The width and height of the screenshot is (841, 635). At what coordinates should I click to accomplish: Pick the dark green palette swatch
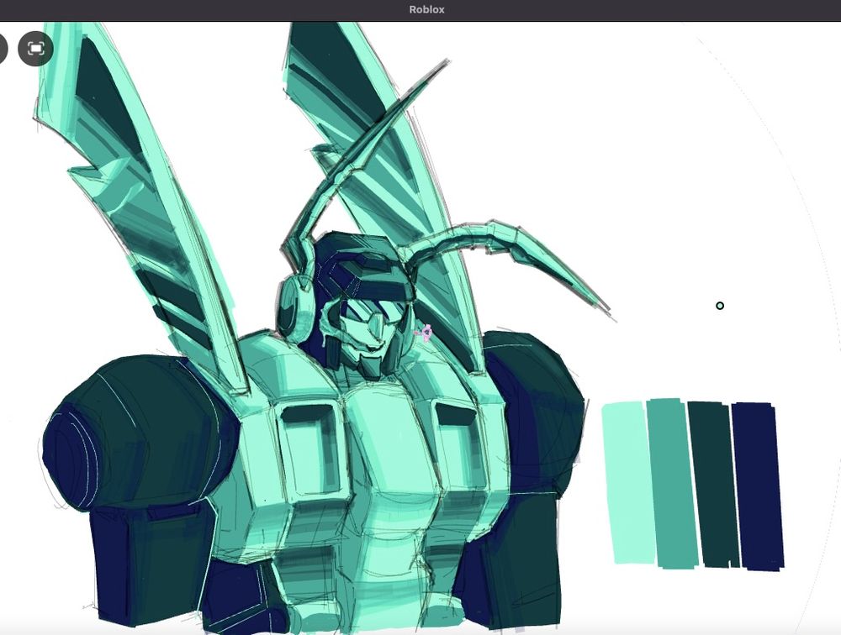pos(714,485)
